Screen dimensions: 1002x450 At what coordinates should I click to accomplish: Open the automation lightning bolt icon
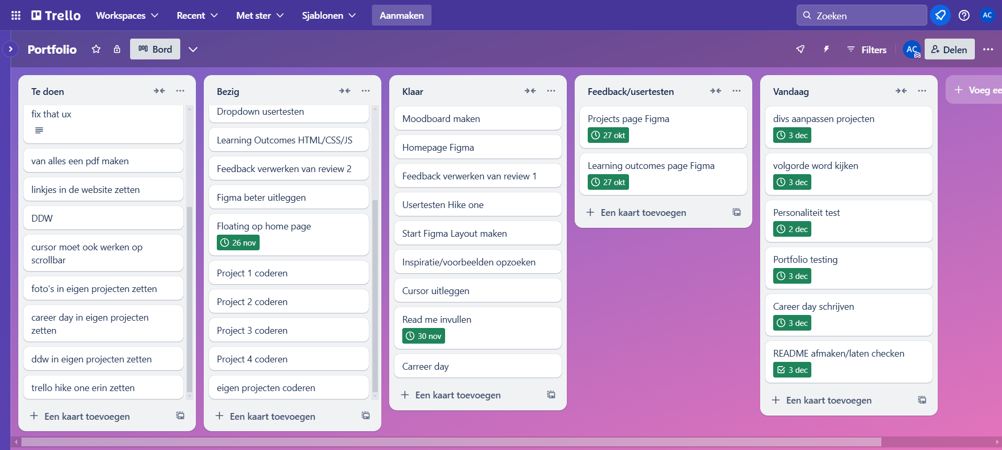point(826,49)
